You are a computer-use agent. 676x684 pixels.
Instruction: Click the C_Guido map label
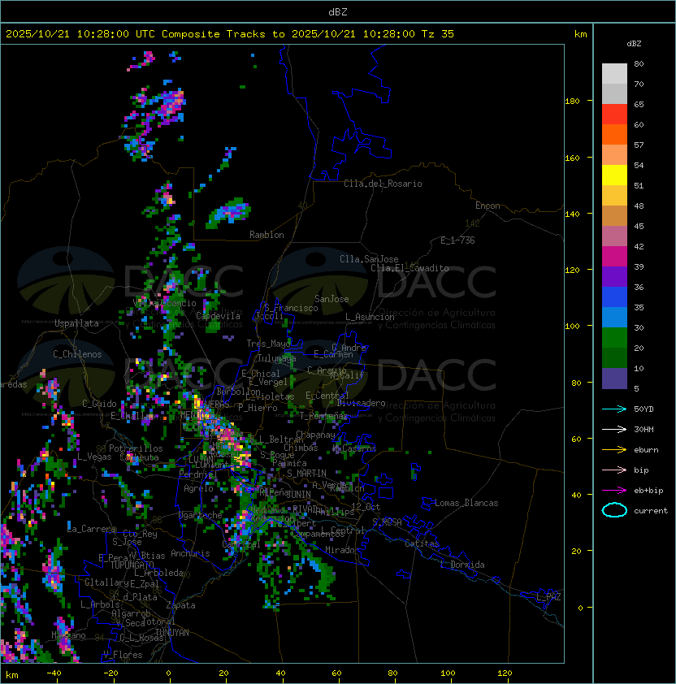point(99,404)
